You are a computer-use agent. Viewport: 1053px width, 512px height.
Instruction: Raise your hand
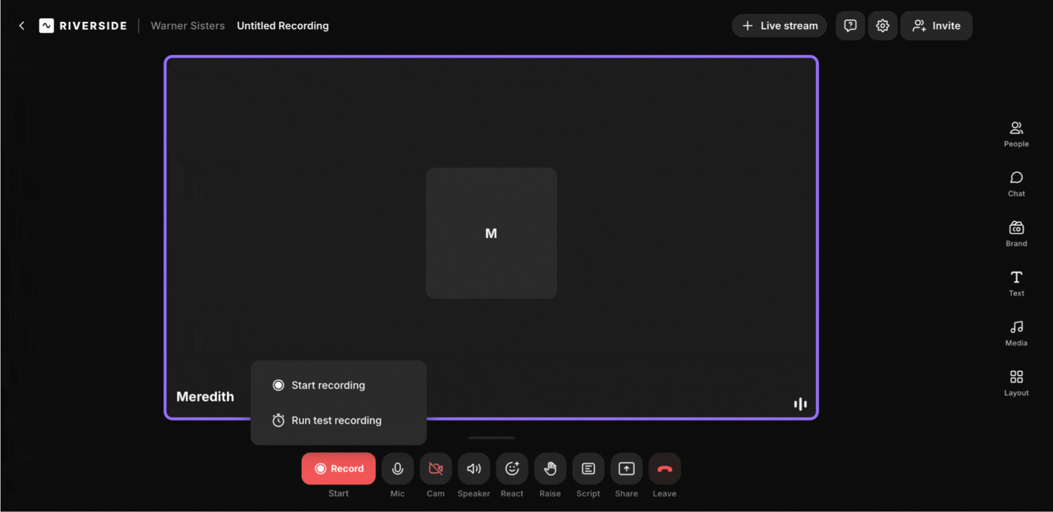tap(550, 468)
